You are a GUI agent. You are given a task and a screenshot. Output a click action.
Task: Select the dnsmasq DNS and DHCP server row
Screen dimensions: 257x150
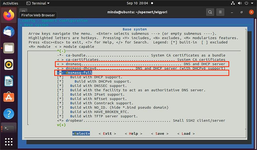point(141,64)
